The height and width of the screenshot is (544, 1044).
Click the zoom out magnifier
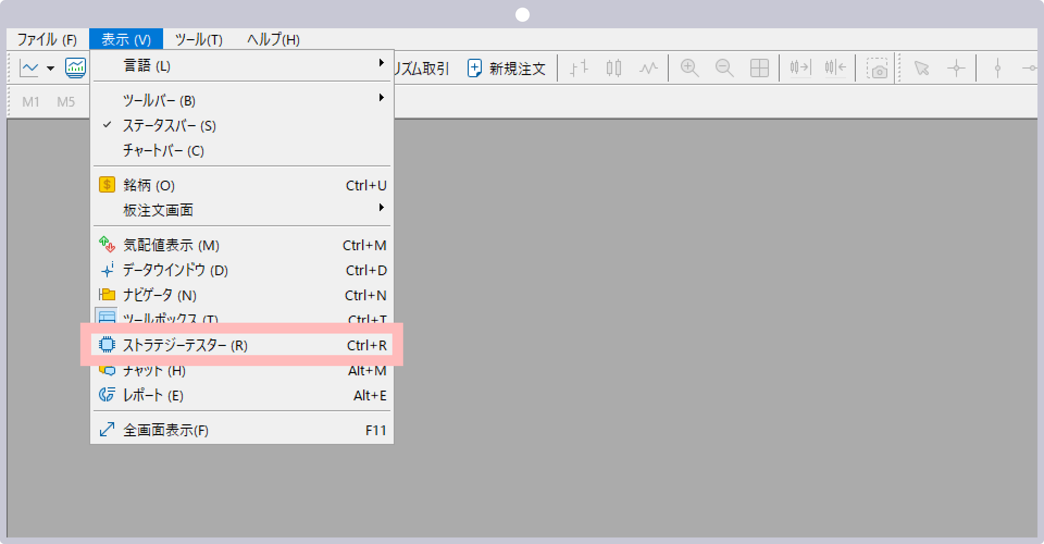(724, 69)
